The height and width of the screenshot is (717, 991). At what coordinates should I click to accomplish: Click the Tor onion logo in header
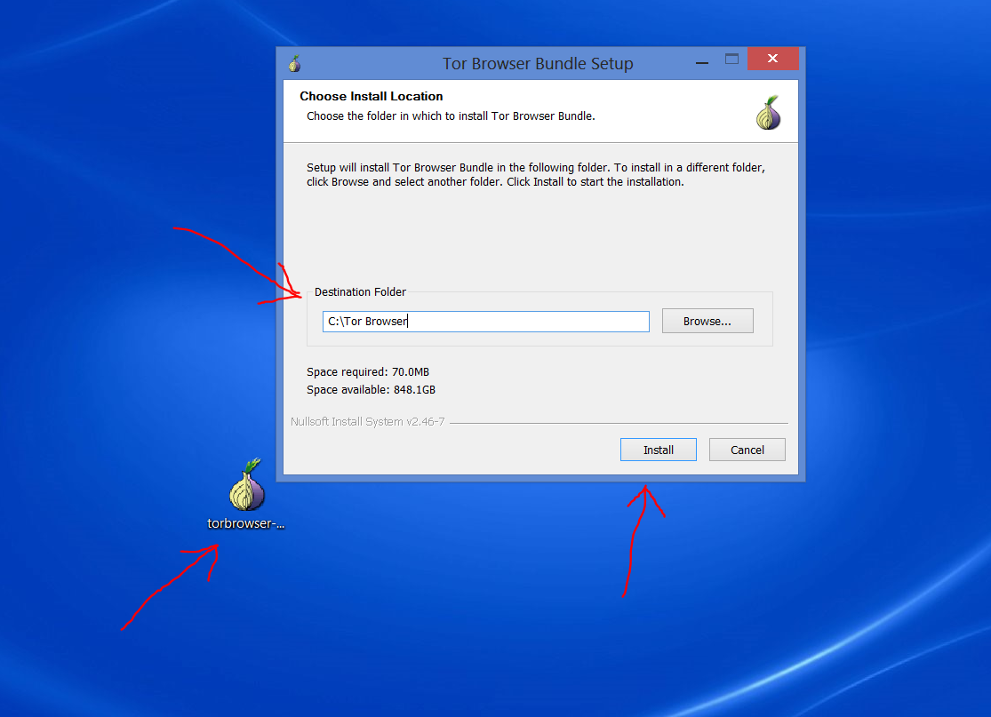click(x=768, y=113)
